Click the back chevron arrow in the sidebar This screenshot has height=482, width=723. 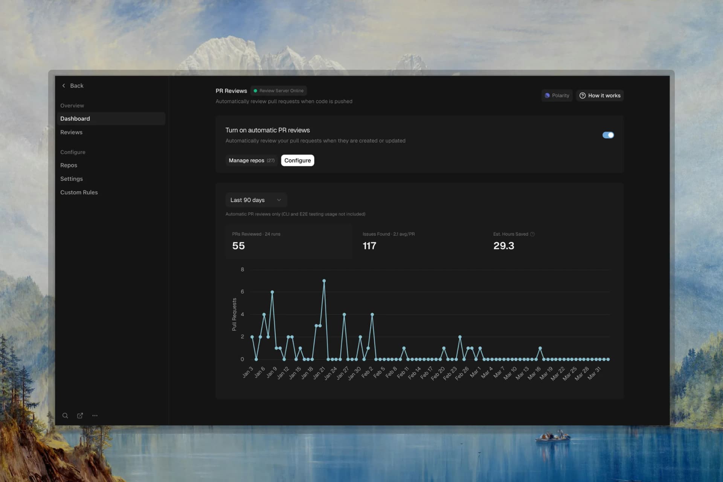tap(64, 85)
